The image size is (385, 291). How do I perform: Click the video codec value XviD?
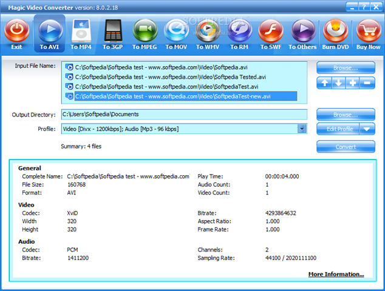[72, 213]
